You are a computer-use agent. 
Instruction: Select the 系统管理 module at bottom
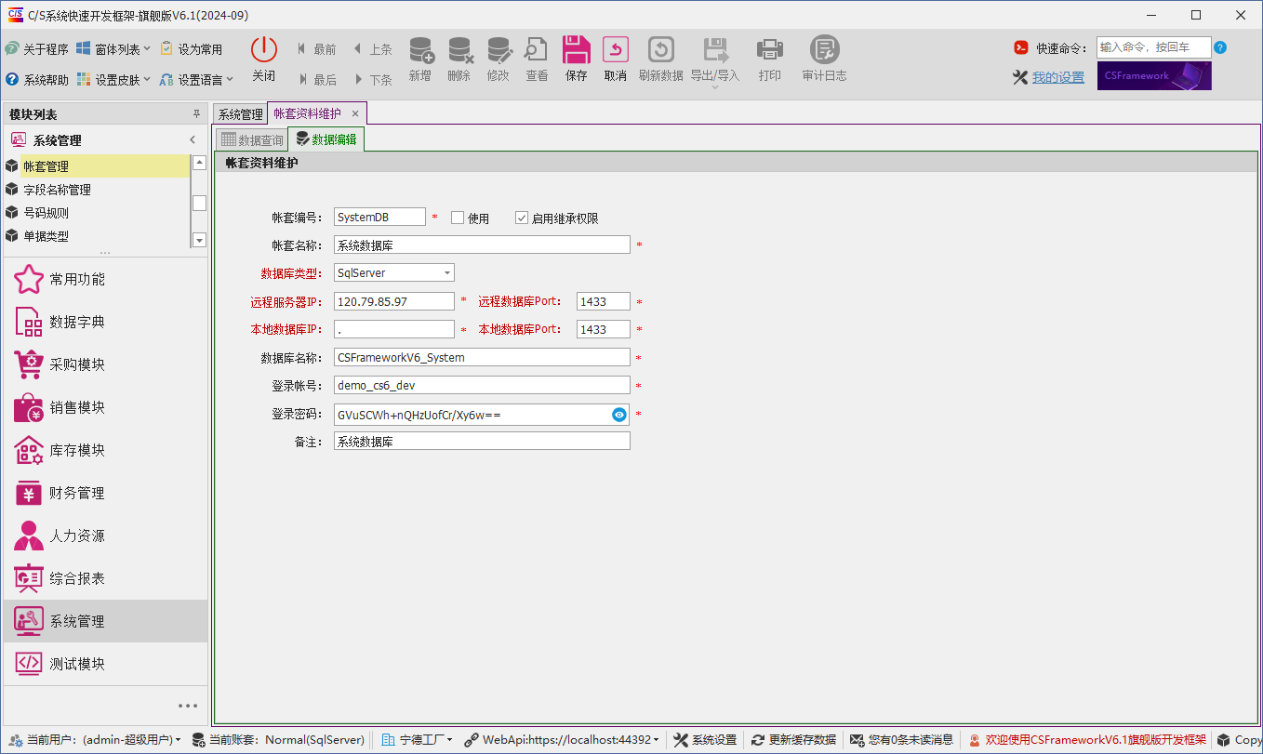click(104, 621)
